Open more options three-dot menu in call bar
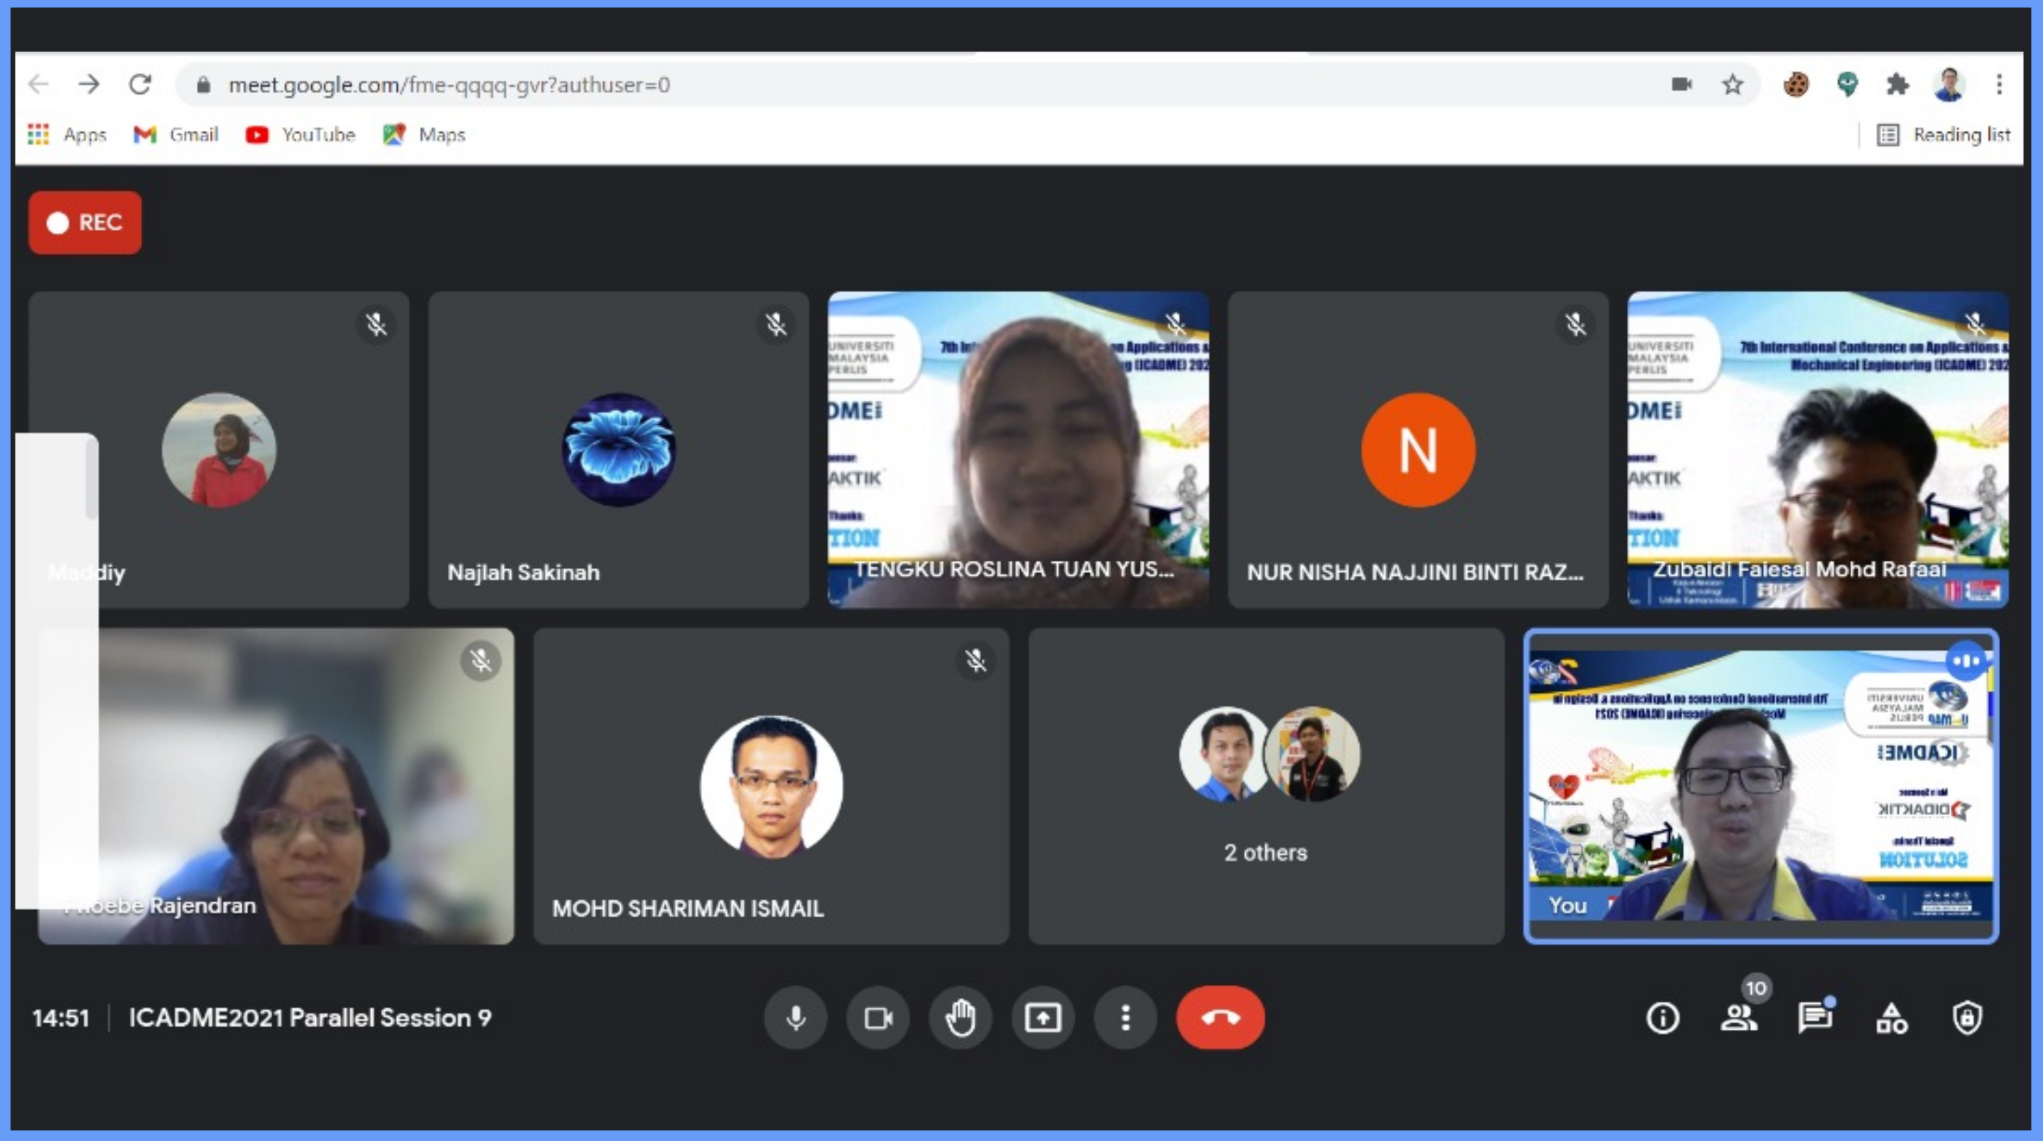The height and width of the screenshot is (1141, 2043). 1125,1018
